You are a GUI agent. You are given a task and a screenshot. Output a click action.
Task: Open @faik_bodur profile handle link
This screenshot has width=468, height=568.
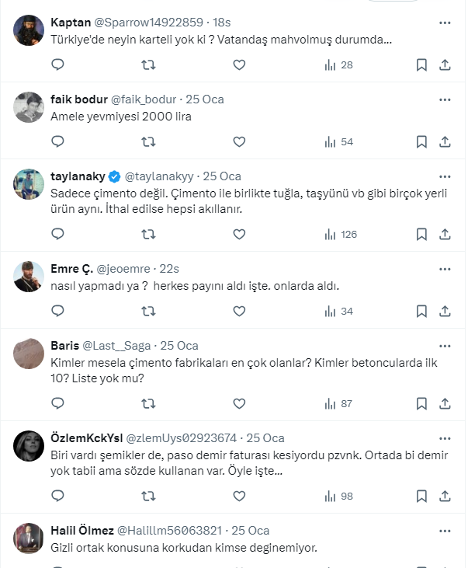pos(145,99)
